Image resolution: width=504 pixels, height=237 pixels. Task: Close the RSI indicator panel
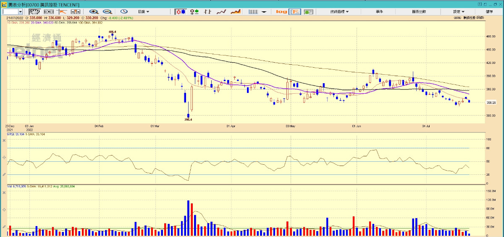point(4,140)
